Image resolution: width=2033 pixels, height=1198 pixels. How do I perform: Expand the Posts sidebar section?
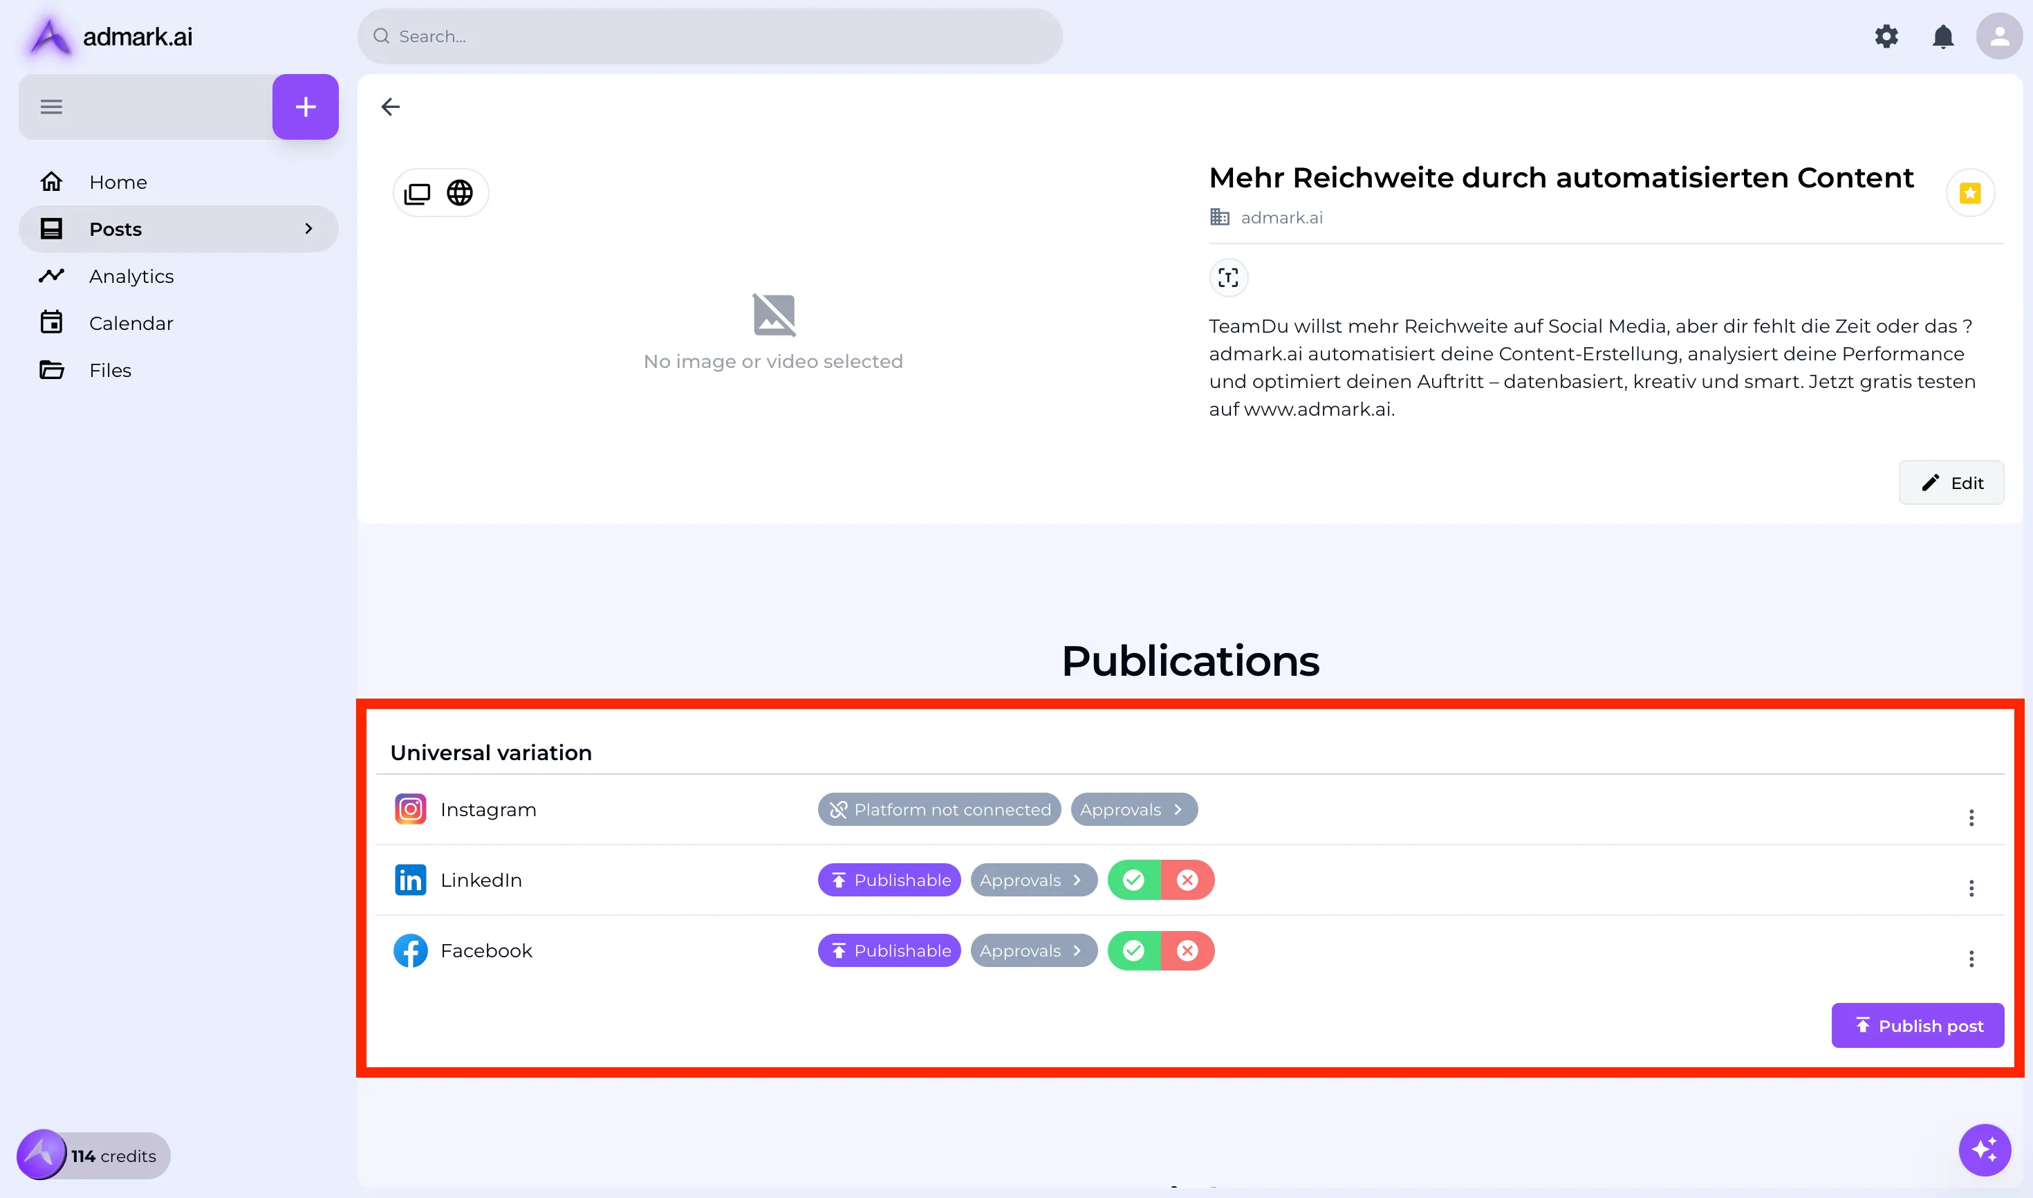tap(308, 228)
